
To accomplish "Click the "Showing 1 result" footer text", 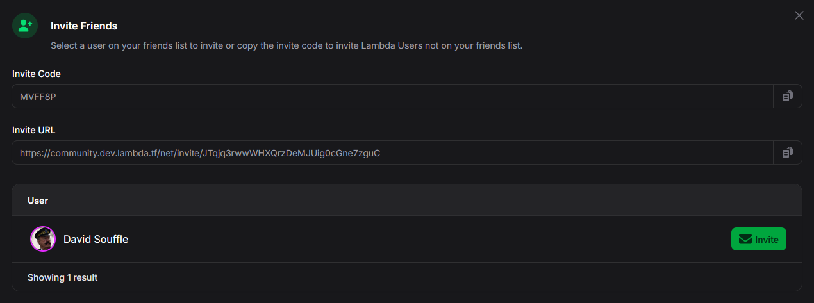I will [x=62, y=277].
